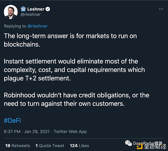
Task: Click the #DeFi hashtag
Action: [x=12, y=121]
